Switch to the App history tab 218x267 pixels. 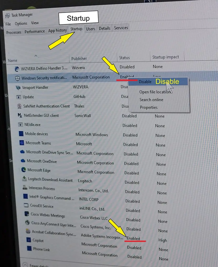pyautogui.click(x=57, y=30)
